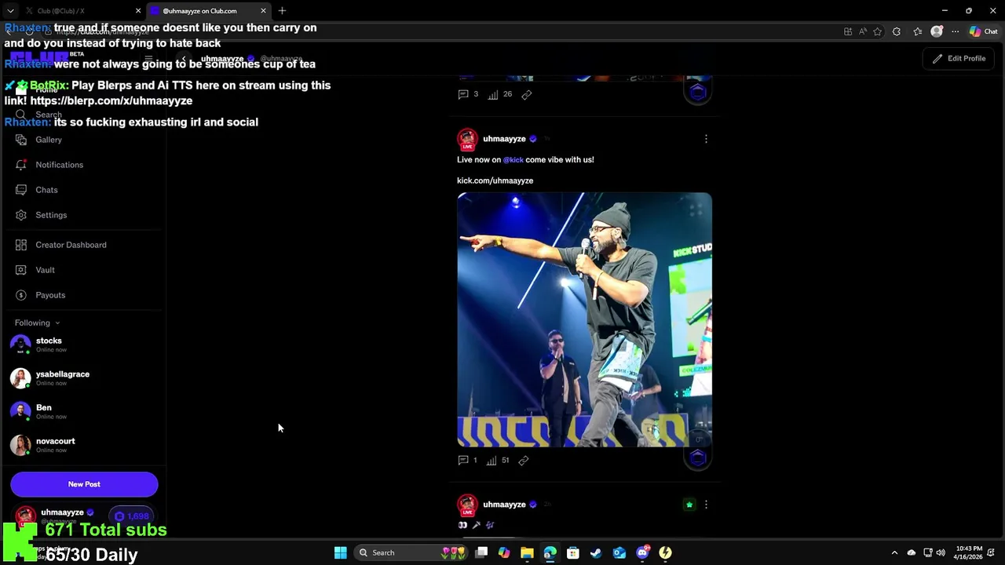
Task: Open the browser tab list dropdown
Action: click(10, 11)
